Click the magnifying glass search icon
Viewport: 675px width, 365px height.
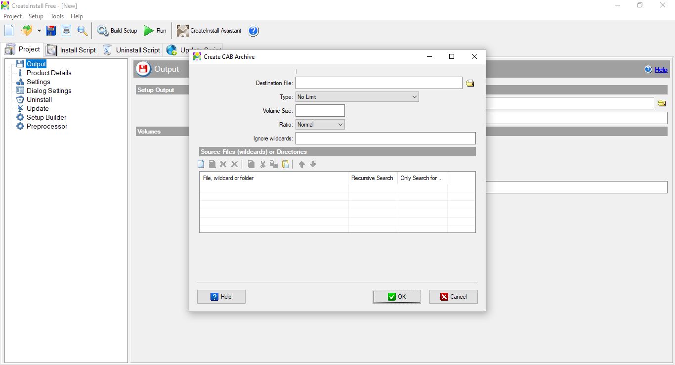(83, 31)
